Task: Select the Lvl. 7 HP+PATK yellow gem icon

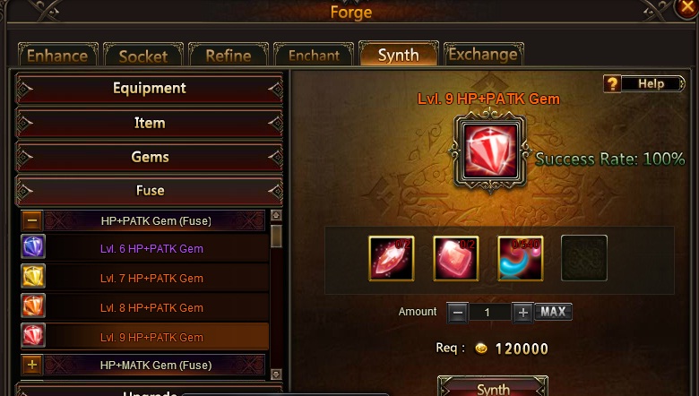Action: (x=33, y=276)
